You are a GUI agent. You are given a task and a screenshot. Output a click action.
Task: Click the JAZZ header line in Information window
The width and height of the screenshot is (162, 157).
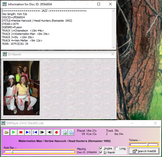pos(44,11)
